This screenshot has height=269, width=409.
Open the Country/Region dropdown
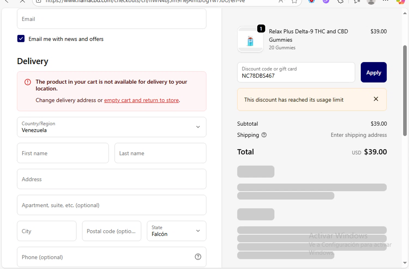coord(112,127)
